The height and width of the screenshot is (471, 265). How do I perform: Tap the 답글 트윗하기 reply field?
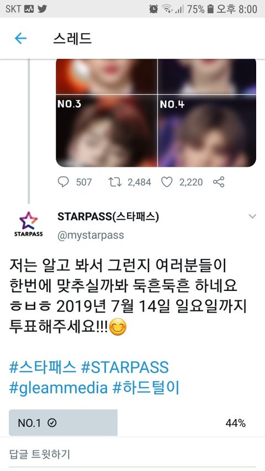132,454
